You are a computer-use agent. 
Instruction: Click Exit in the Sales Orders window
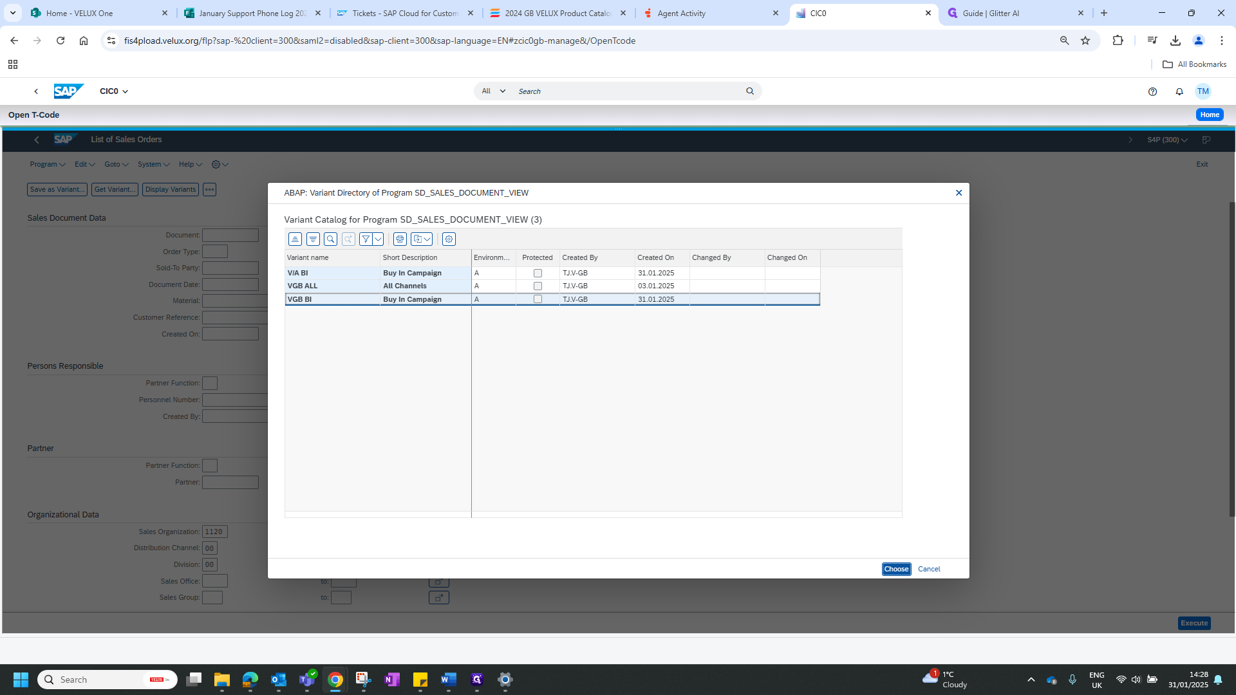[x=1202, y=165]
